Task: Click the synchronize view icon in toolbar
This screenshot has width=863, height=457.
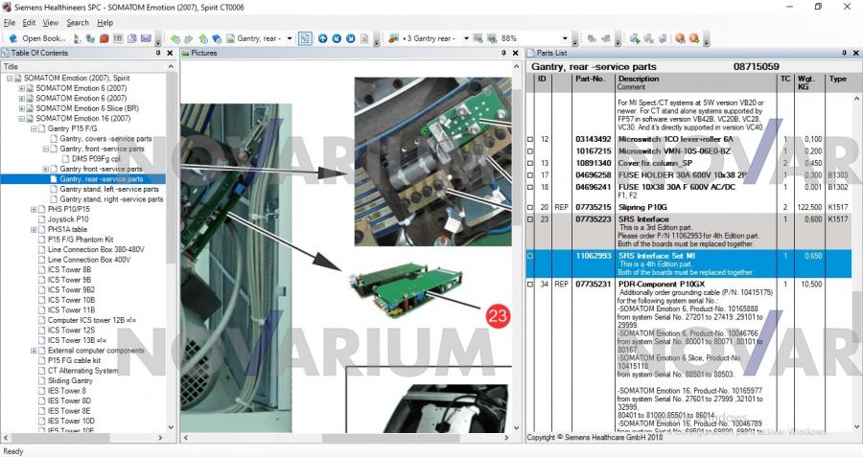Action: coord(304,38)
